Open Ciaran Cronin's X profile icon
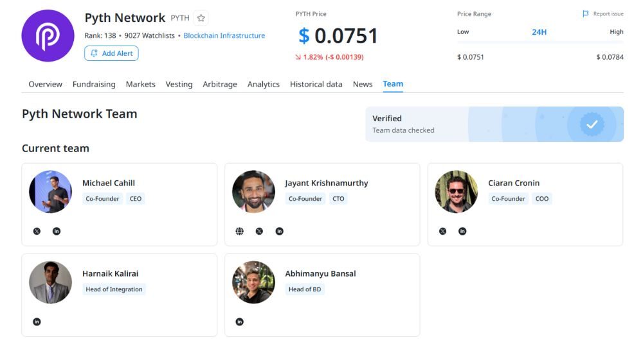The height and width of the screenshot is (351, 643). click(x=442, y=231)
